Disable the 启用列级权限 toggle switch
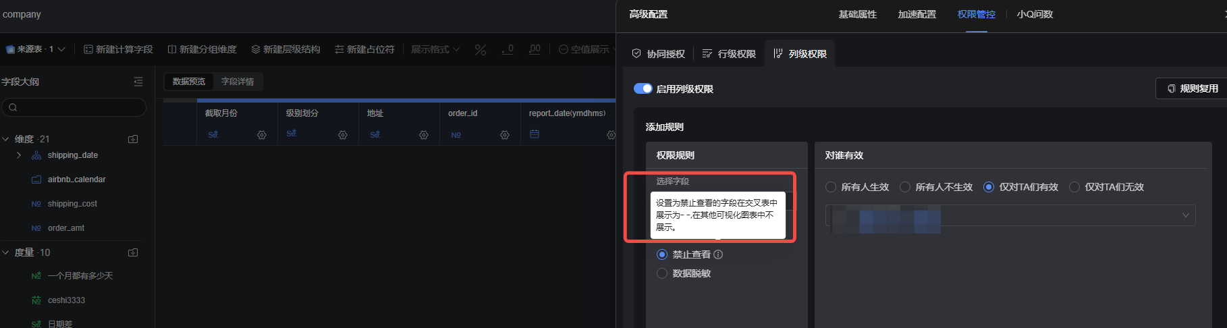1227x328 pixels. (643, 89)
